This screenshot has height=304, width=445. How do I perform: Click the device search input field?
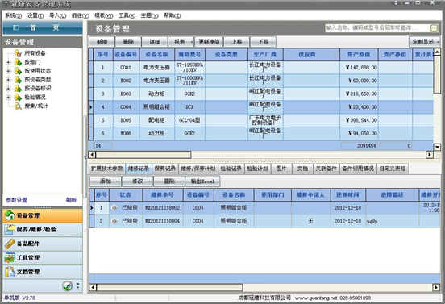point(377,27)
